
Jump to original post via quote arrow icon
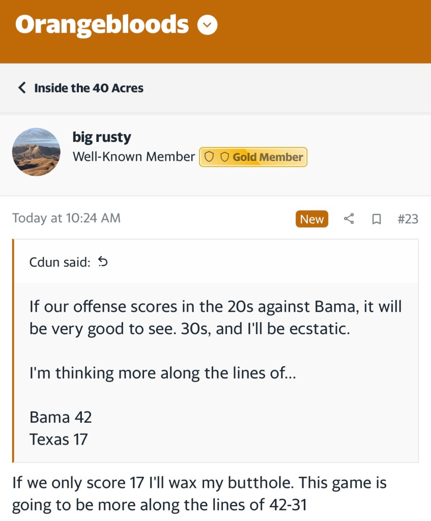coord(103,262)
